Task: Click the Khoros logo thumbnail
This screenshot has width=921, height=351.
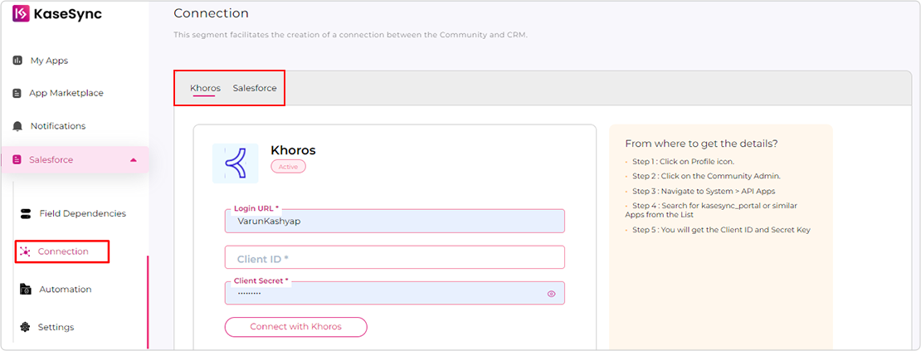Action: click(235, 163)
